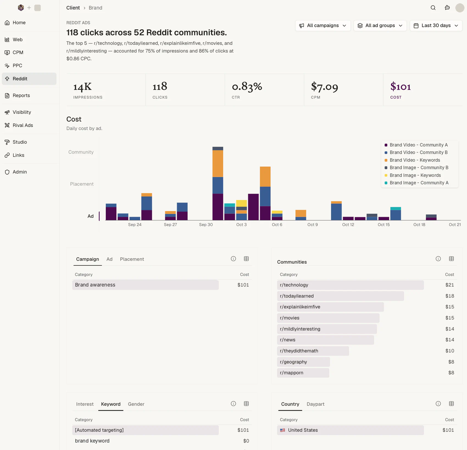The height and width of the screenshot is (450, 467).
Task: Open Rival Ads in sidebar
Action: 29,125
